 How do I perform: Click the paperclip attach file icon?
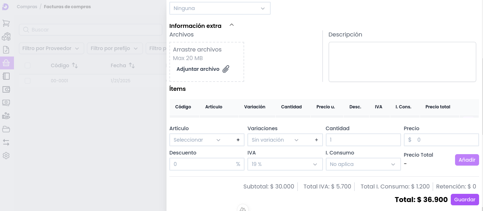pos(226,69)
